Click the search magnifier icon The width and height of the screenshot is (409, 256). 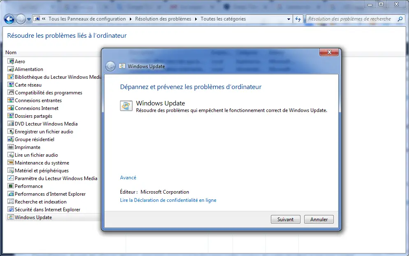tap(400, 19)
